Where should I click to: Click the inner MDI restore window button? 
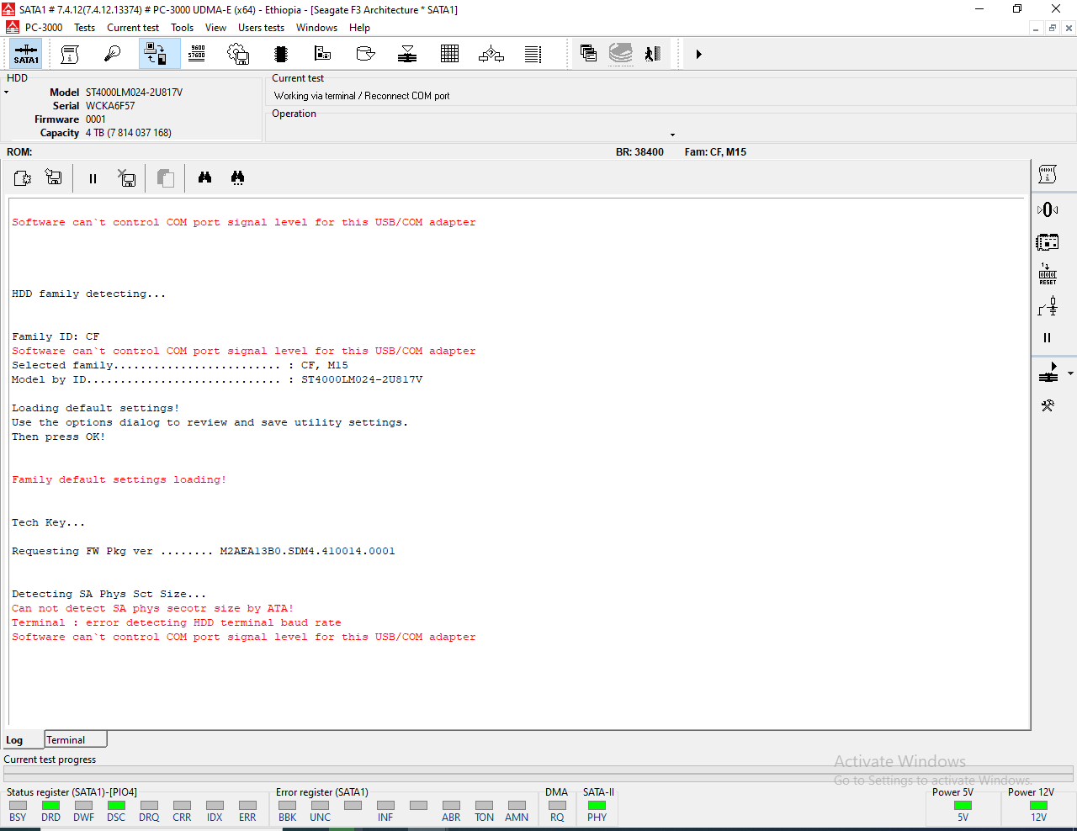coord(1052,28)
